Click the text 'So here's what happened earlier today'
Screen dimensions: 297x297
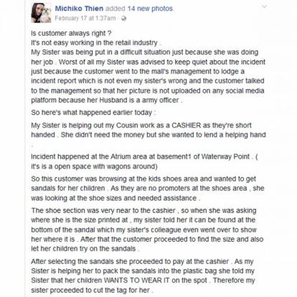click(x=92, y=113)
